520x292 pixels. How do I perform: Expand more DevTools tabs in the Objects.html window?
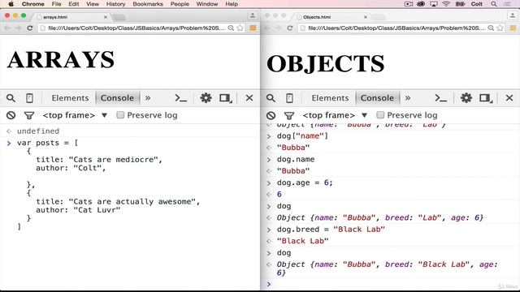[x=408, y=98]
